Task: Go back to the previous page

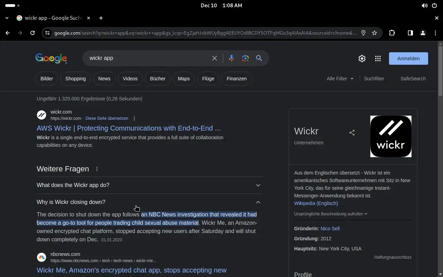Action: [8, 33]
